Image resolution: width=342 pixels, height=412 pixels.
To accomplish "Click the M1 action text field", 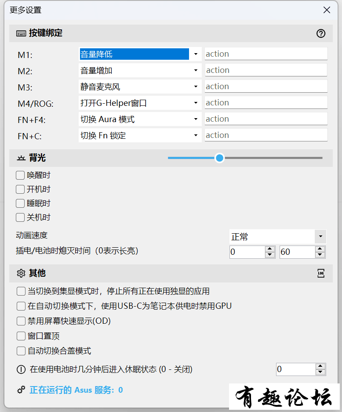I will click(x=266, y=54).
